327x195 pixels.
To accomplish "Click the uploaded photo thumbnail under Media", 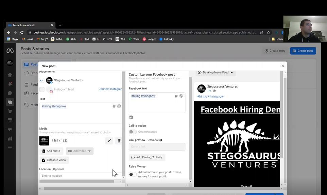I will point(44,141).
